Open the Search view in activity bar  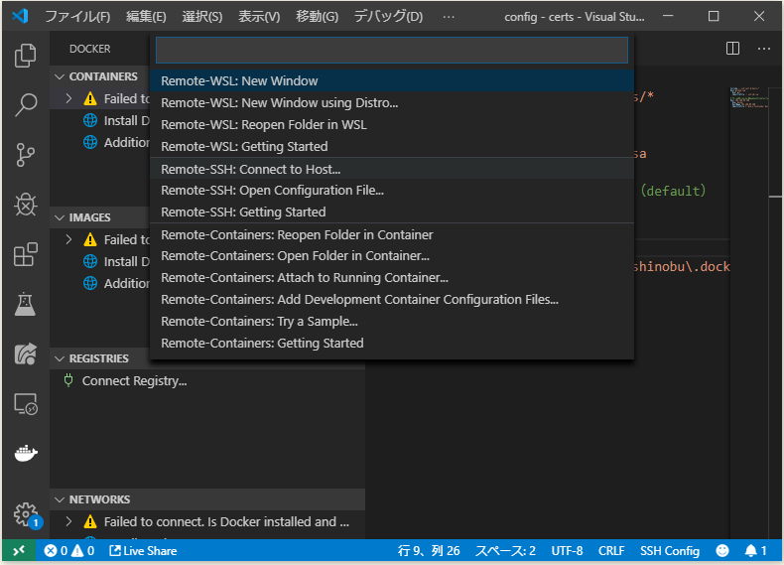25,105
